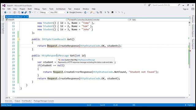The image size is (196, 110).
Task: Open the Architecture menu
Action: click(61, 9)
